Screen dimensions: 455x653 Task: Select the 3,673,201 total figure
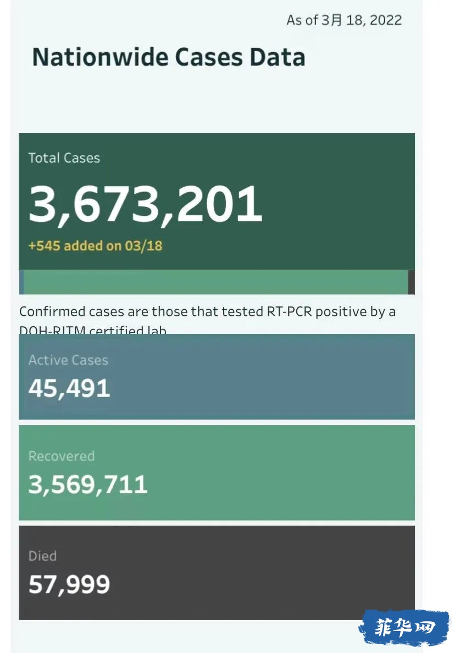146,204
